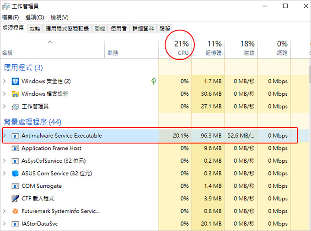Click the AsSysCtrlService process icon
Viewport: 311px width, 231px height.
15,161
